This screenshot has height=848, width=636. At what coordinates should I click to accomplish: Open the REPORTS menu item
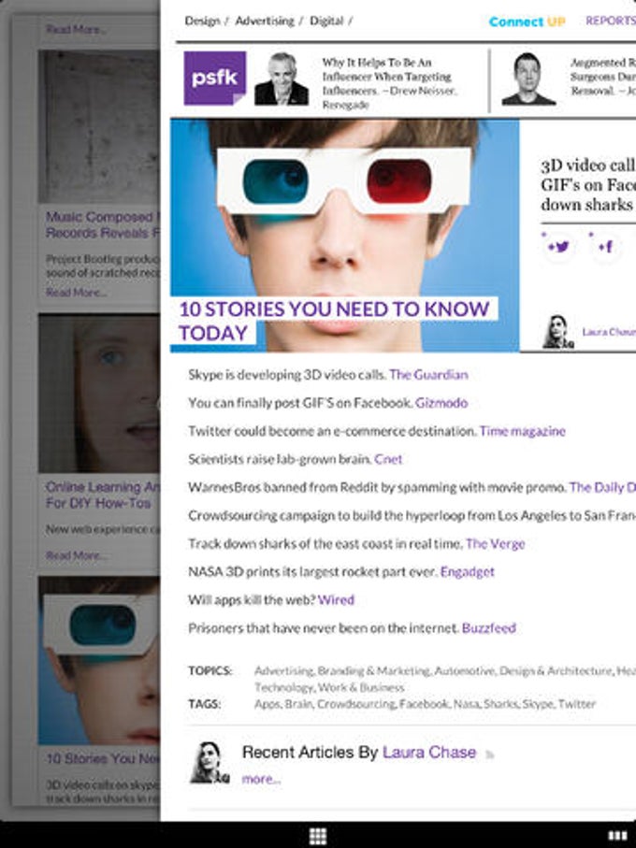click(x=611, y=21)
